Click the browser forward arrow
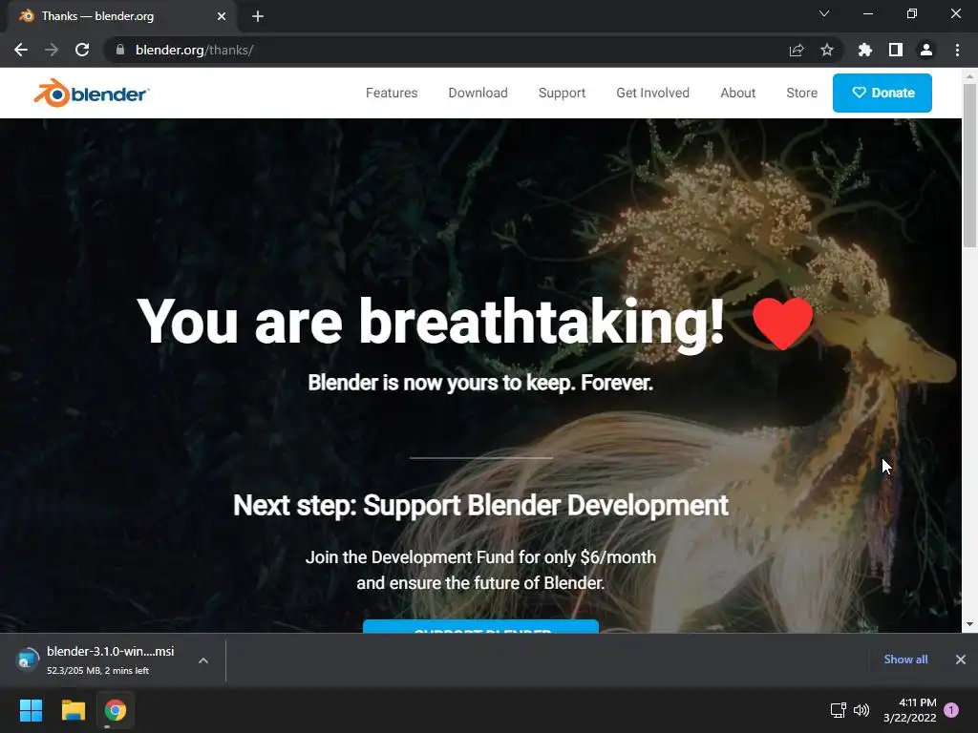This screenshot has height=733, width=978. [52, 50]
